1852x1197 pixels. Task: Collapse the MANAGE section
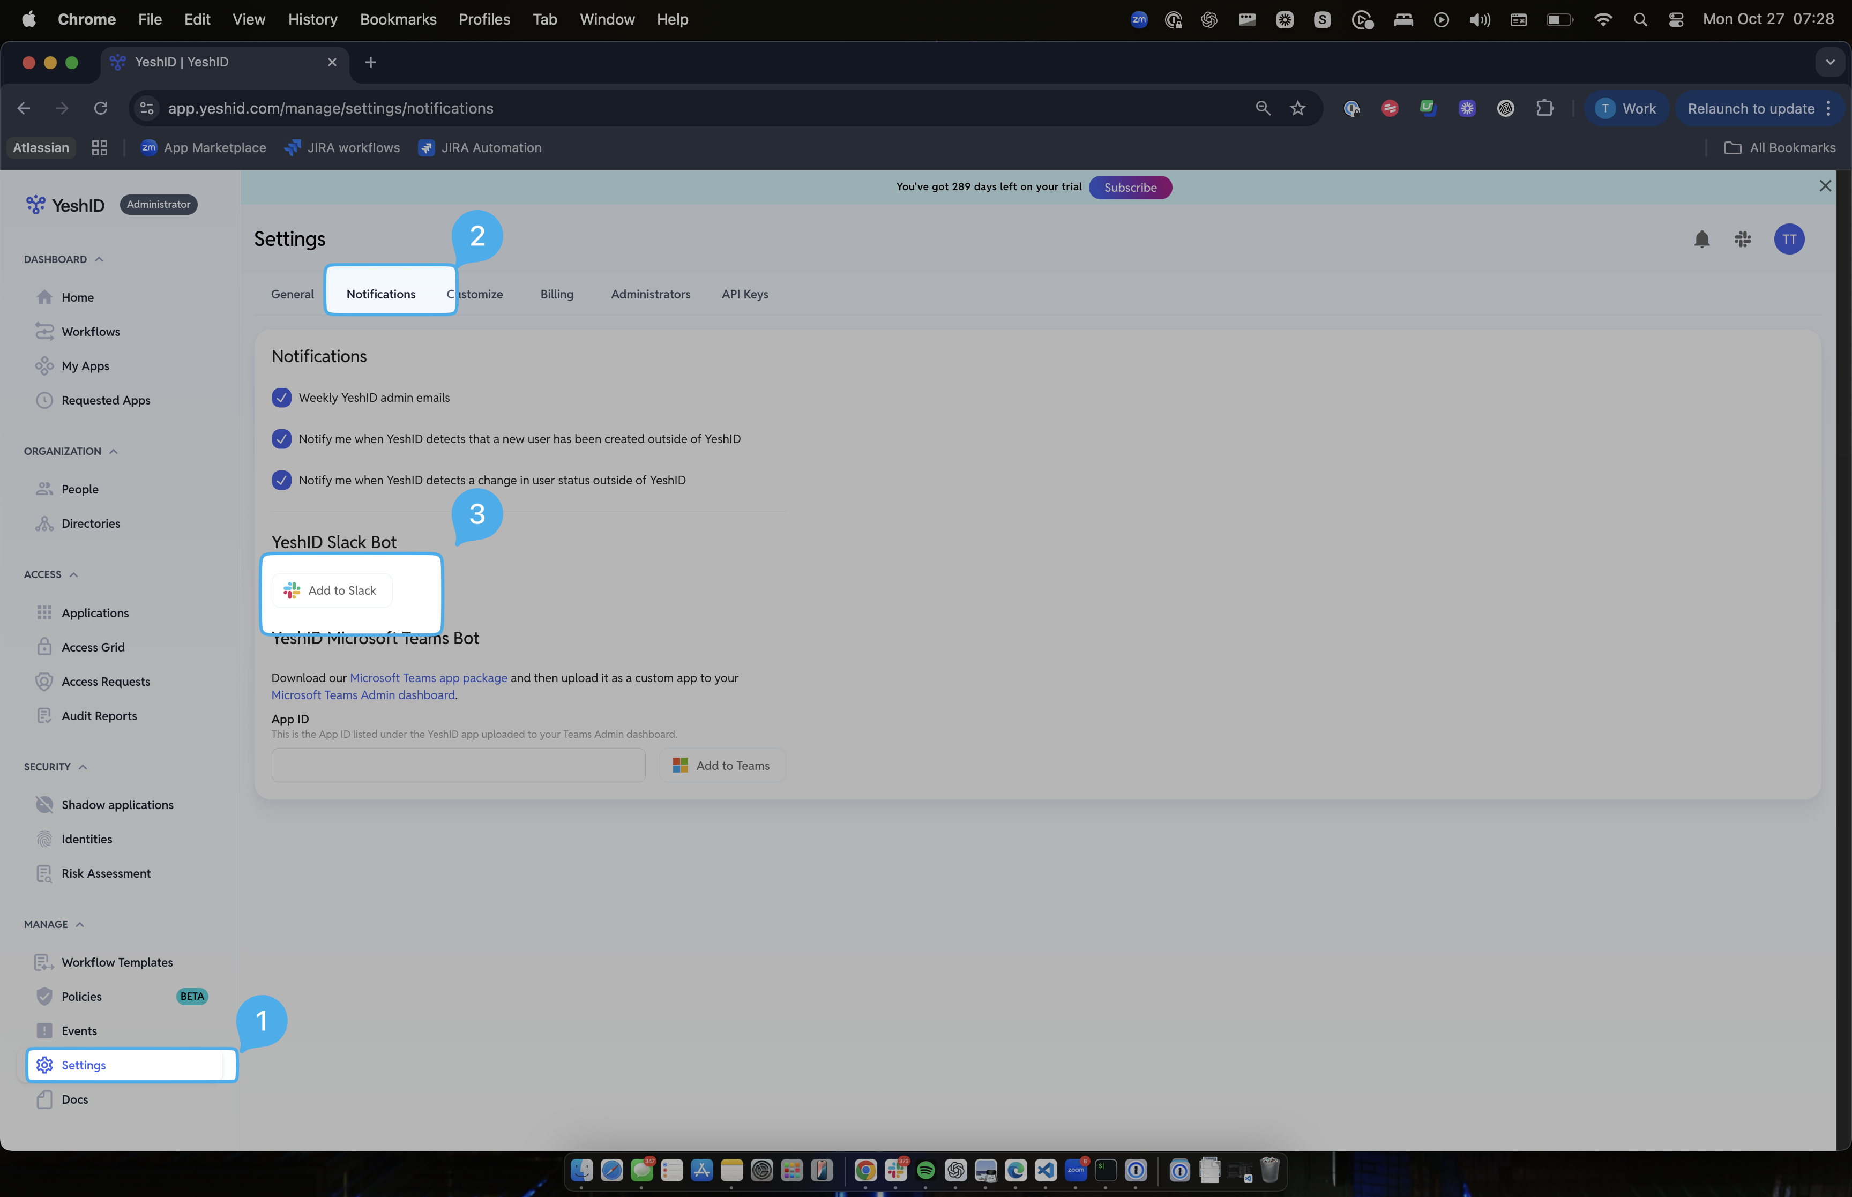click(x=80, y=924)
